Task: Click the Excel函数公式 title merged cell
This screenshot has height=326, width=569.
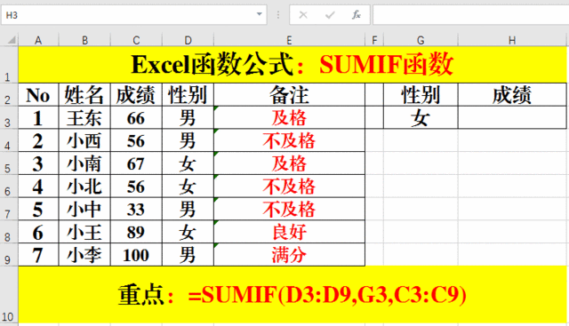Action: pyautogui.click(x=293, y=65)
